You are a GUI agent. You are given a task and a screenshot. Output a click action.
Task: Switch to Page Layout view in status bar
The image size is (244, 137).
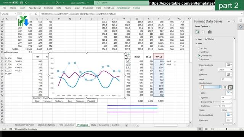206,129
